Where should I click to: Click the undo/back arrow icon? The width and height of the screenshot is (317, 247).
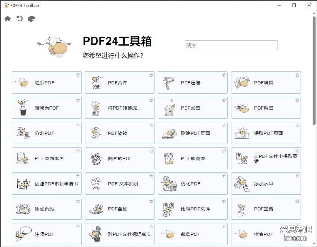[x=19, y=19]
